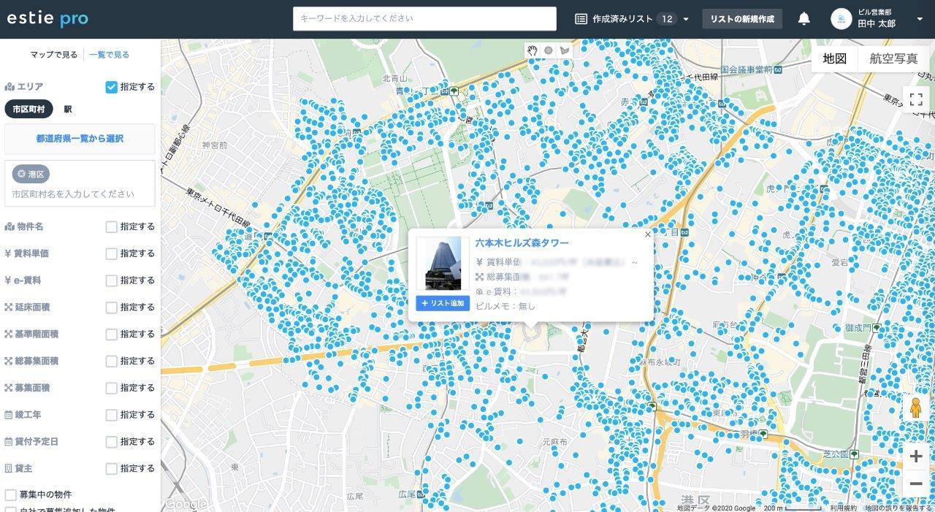Zoom in on the map
This screenshot has height=512, width=935.
916,456
